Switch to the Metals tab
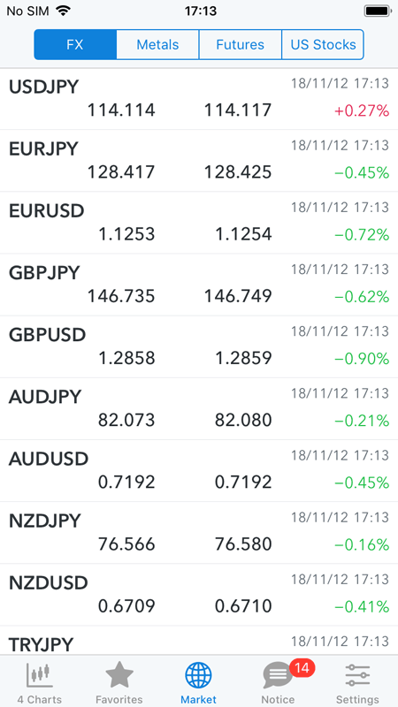The height and width of the screenshot is (707, 398). pos(157,45)
